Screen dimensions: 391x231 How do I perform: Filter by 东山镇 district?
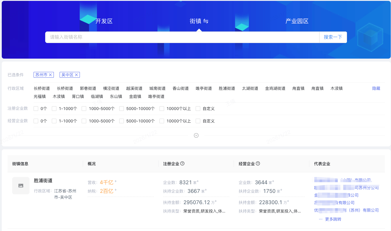(x=116, y=96)
